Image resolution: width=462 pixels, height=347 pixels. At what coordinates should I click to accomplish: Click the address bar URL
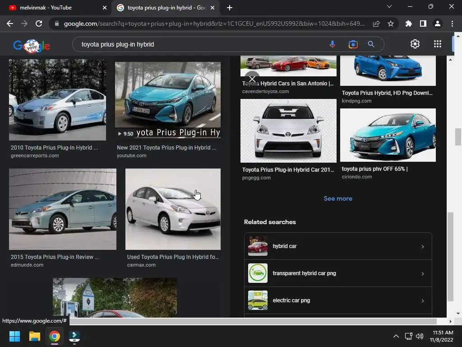point(214,23)
